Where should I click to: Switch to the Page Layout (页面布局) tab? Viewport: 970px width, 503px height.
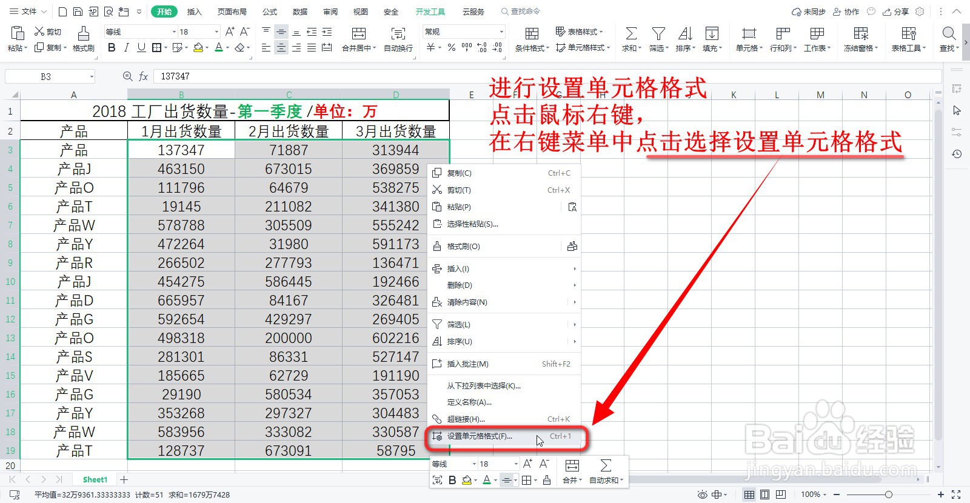[x=232, y=12]
